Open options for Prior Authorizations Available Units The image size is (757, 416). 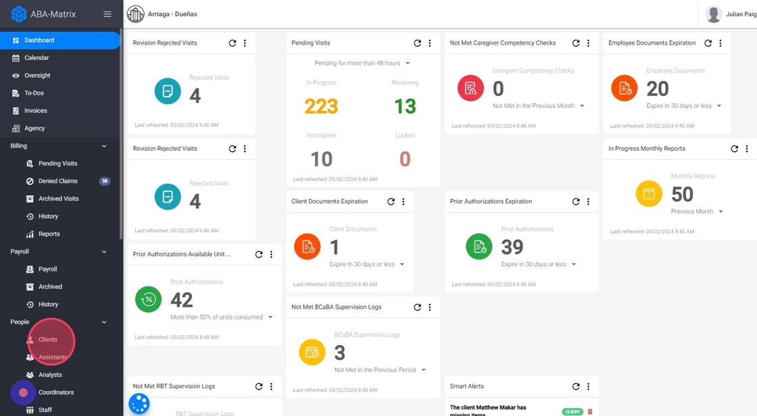pos(271,255)
